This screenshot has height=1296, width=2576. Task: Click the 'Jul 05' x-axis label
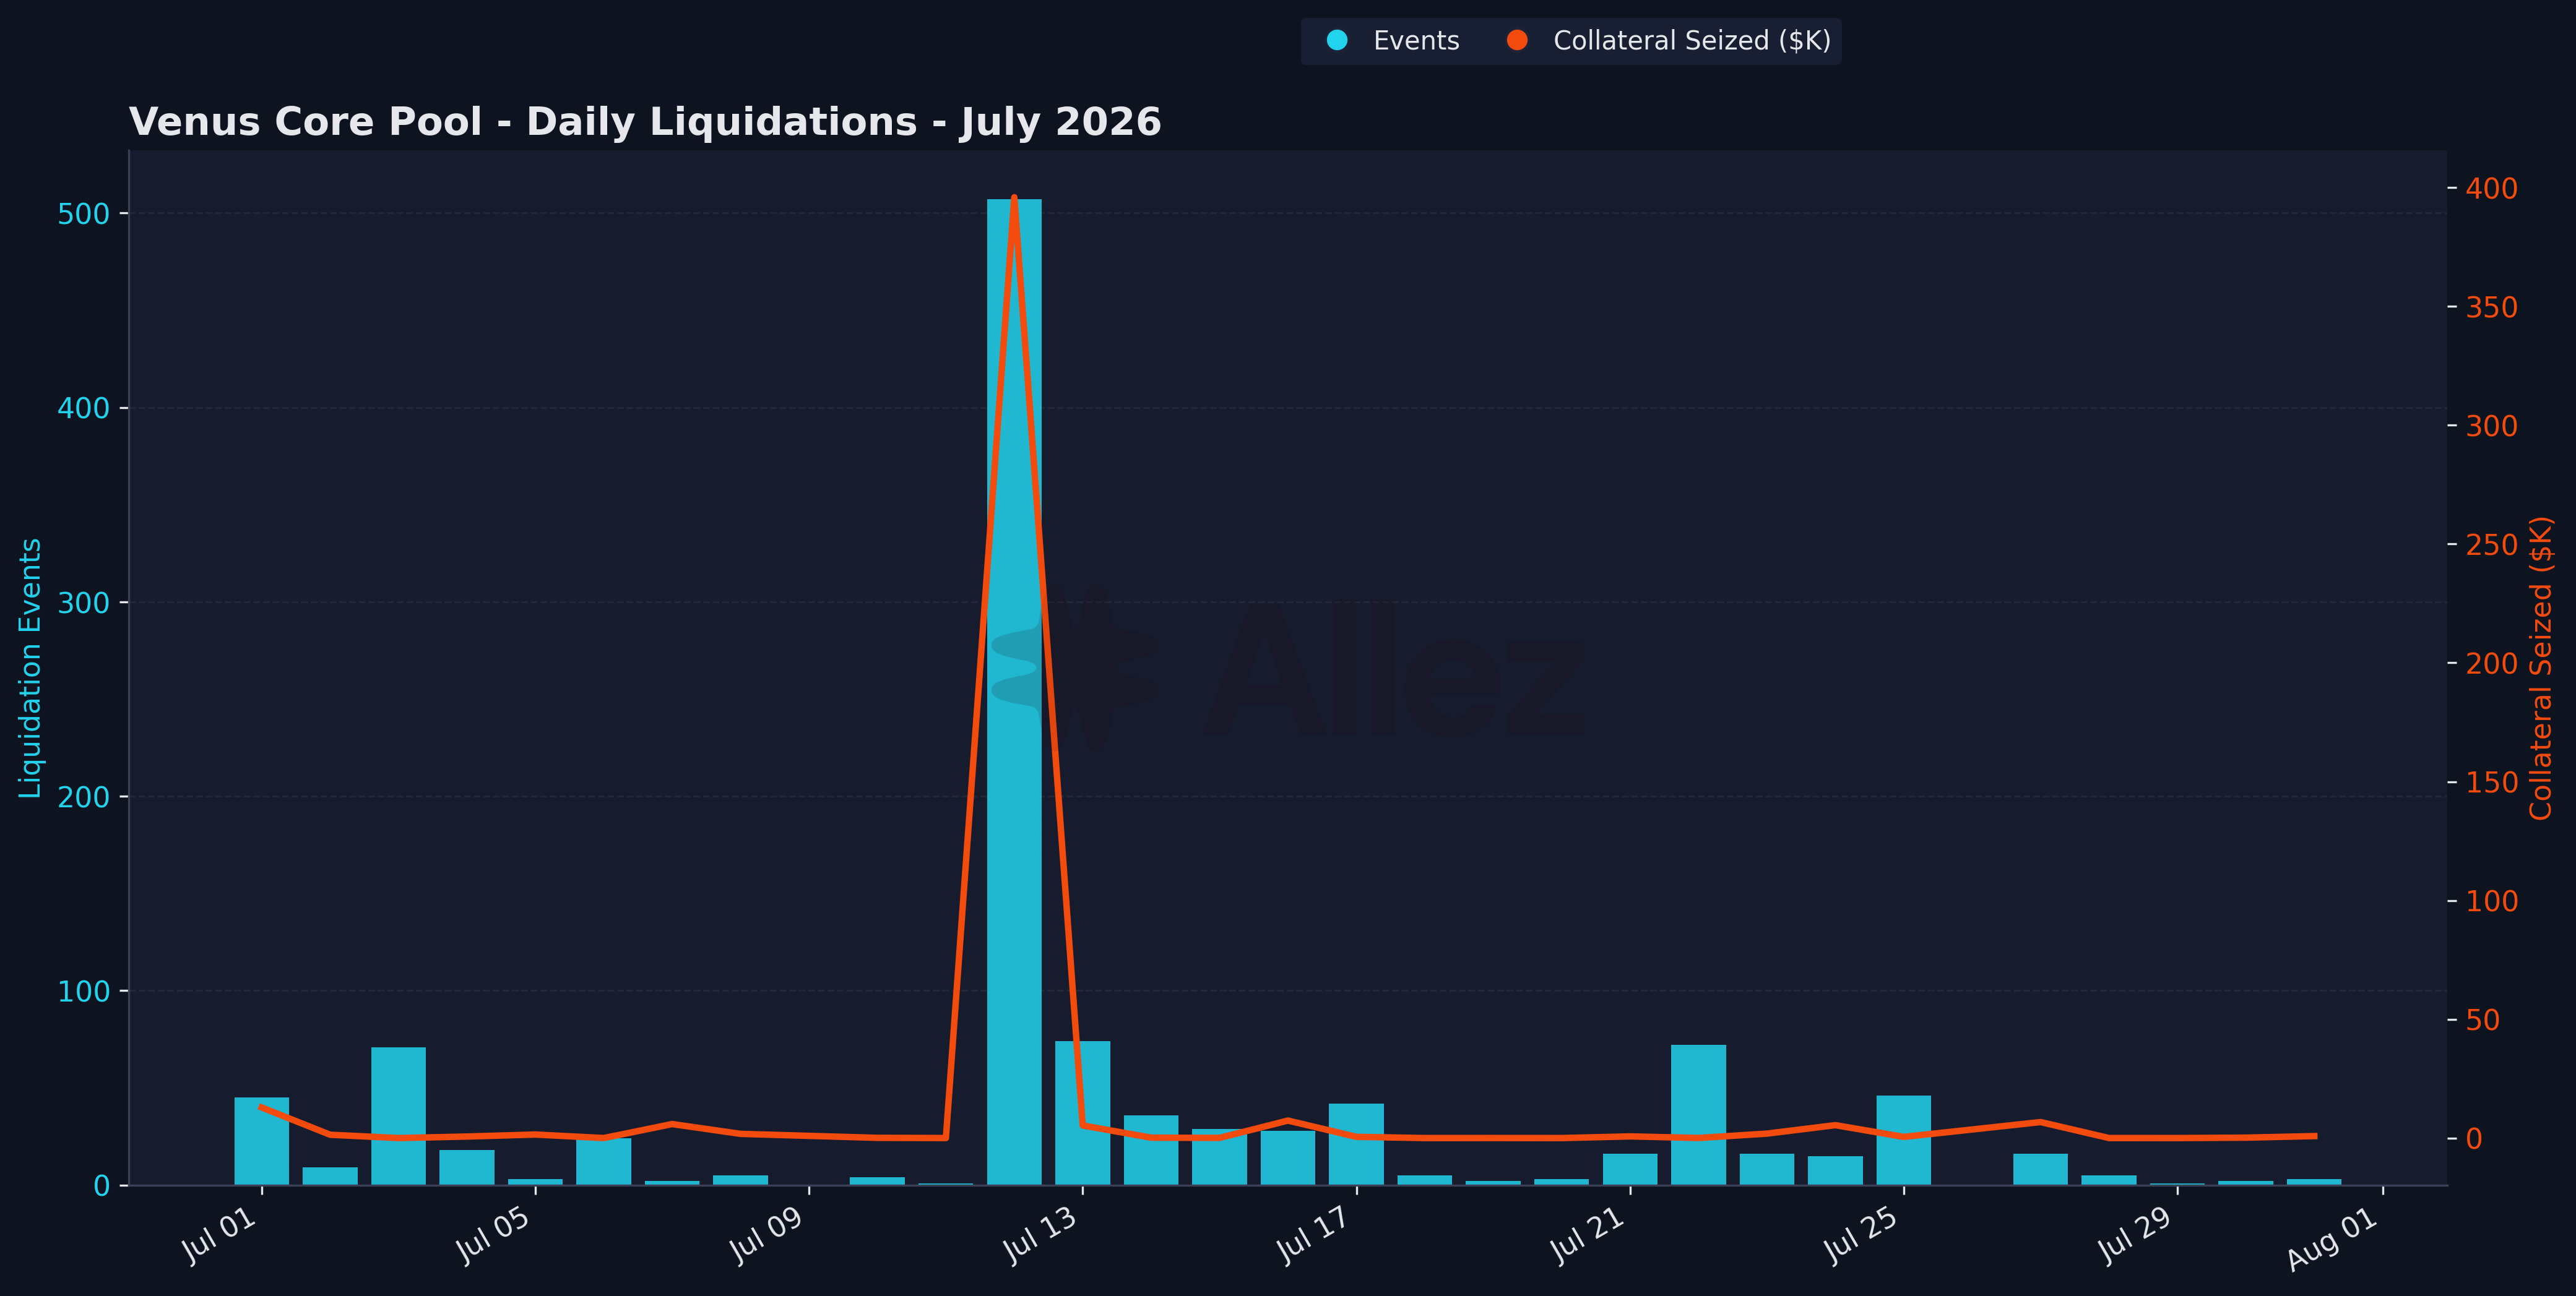click(493, 1235)
